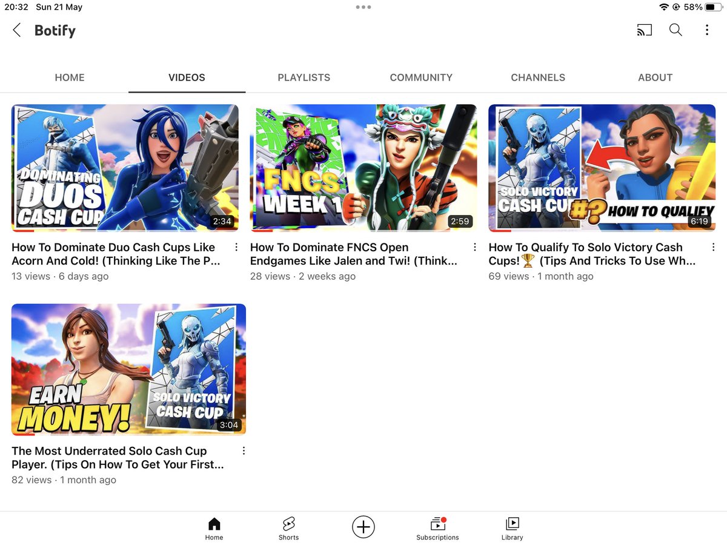The image size is (727, 545).
Task: Play the FNCS Week 1 thumbnail
Action: 363,168
